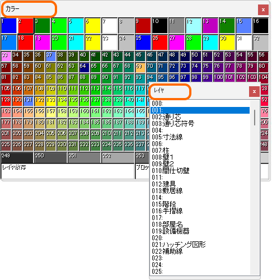Select blue color swatch number 1
The image size is (272, 280).
click(x=9, y=26)
